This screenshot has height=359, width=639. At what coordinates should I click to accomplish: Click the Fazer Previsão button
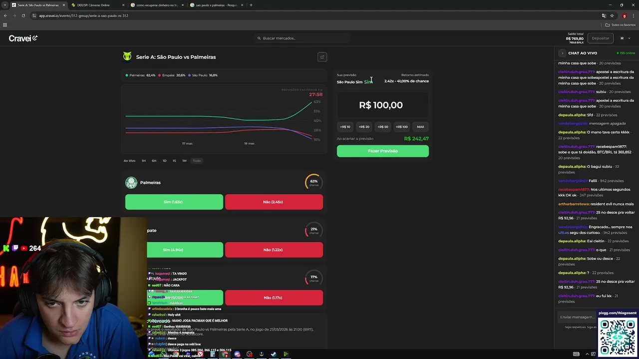coord(383,151)
